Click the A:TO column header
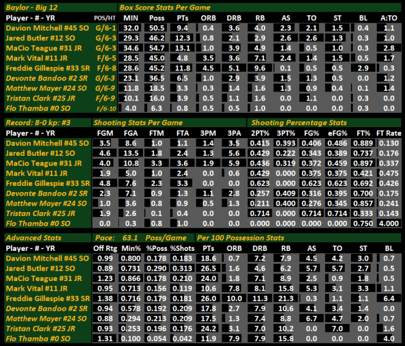The image size is (405, 346). click(389, 18)
